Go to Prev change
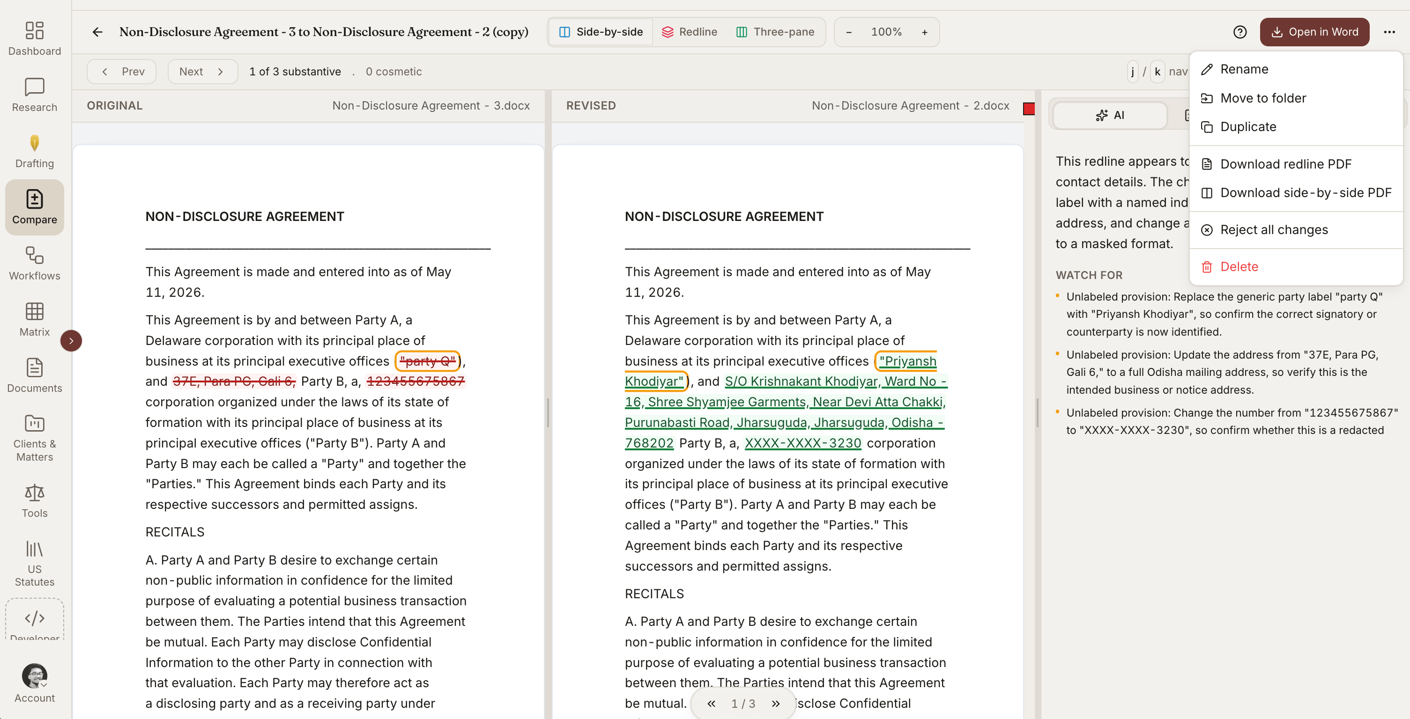The image size is (1410, 719). click(x=121, y=71)
